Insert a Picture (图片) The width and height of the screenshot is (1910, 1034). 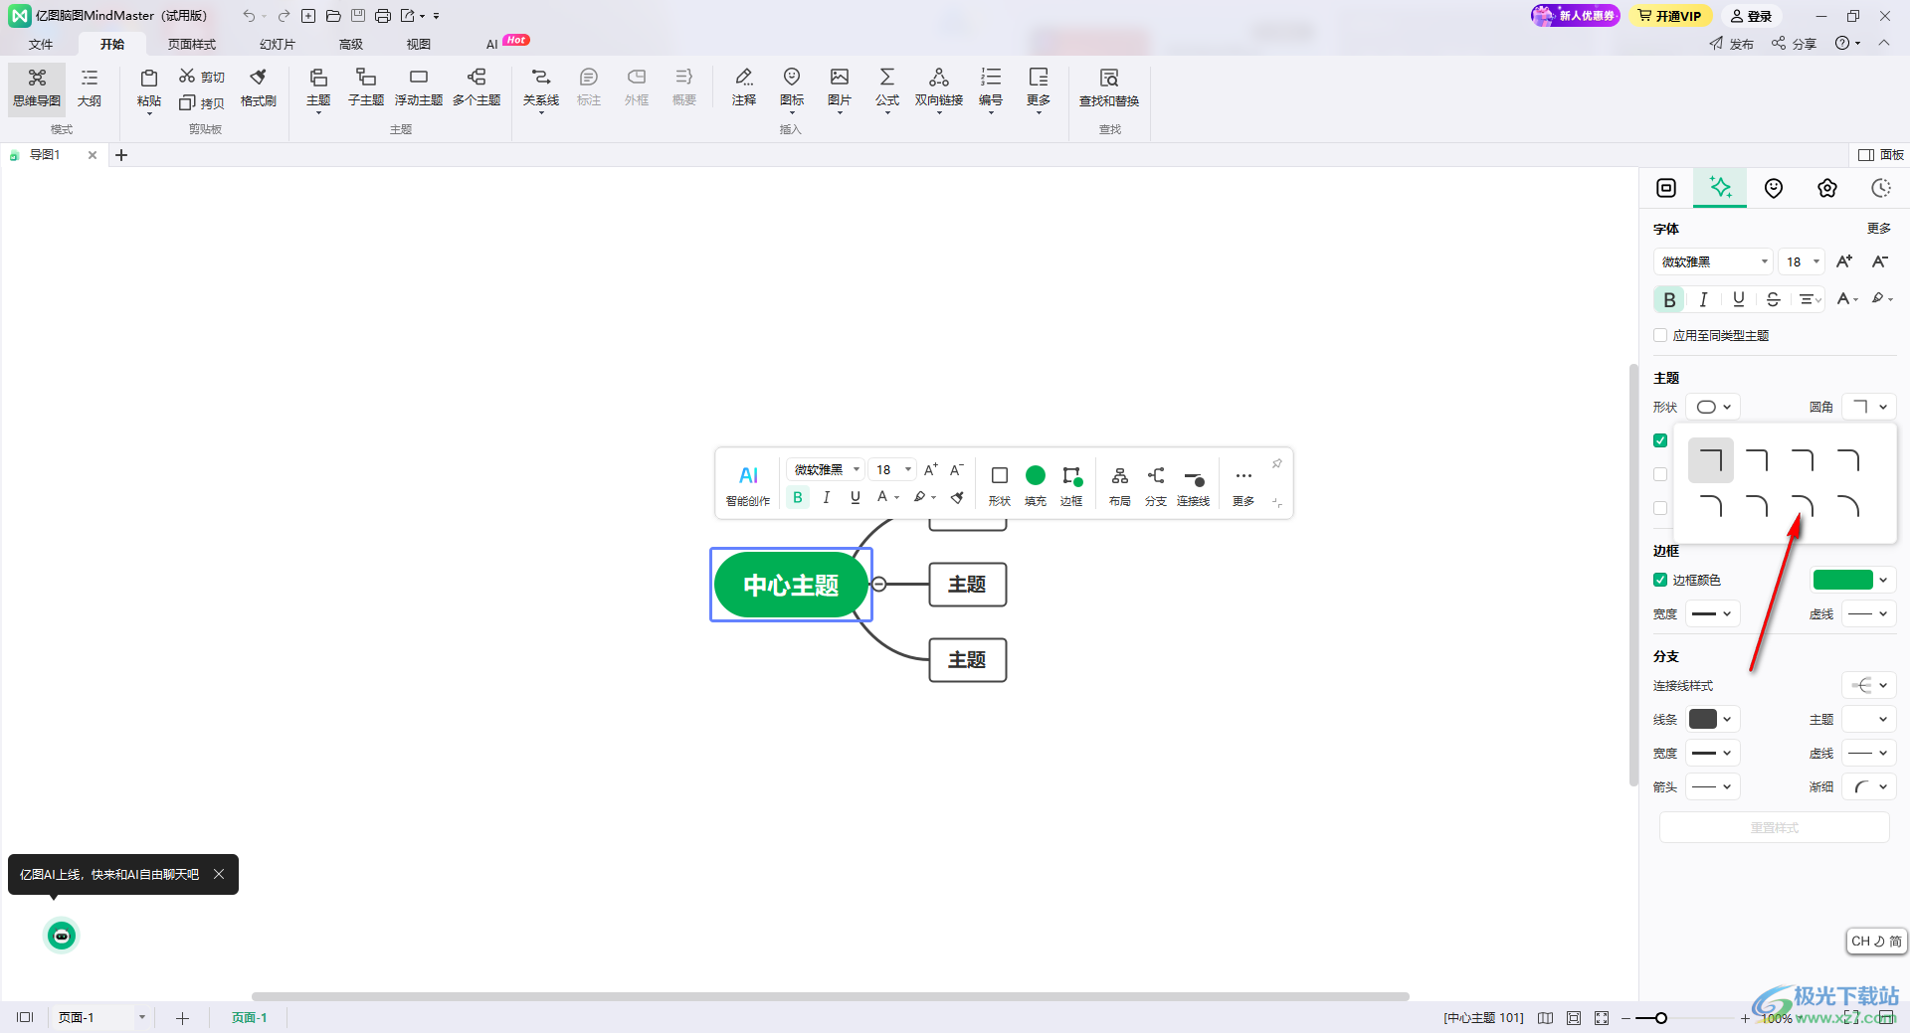[x=840, y=87]
